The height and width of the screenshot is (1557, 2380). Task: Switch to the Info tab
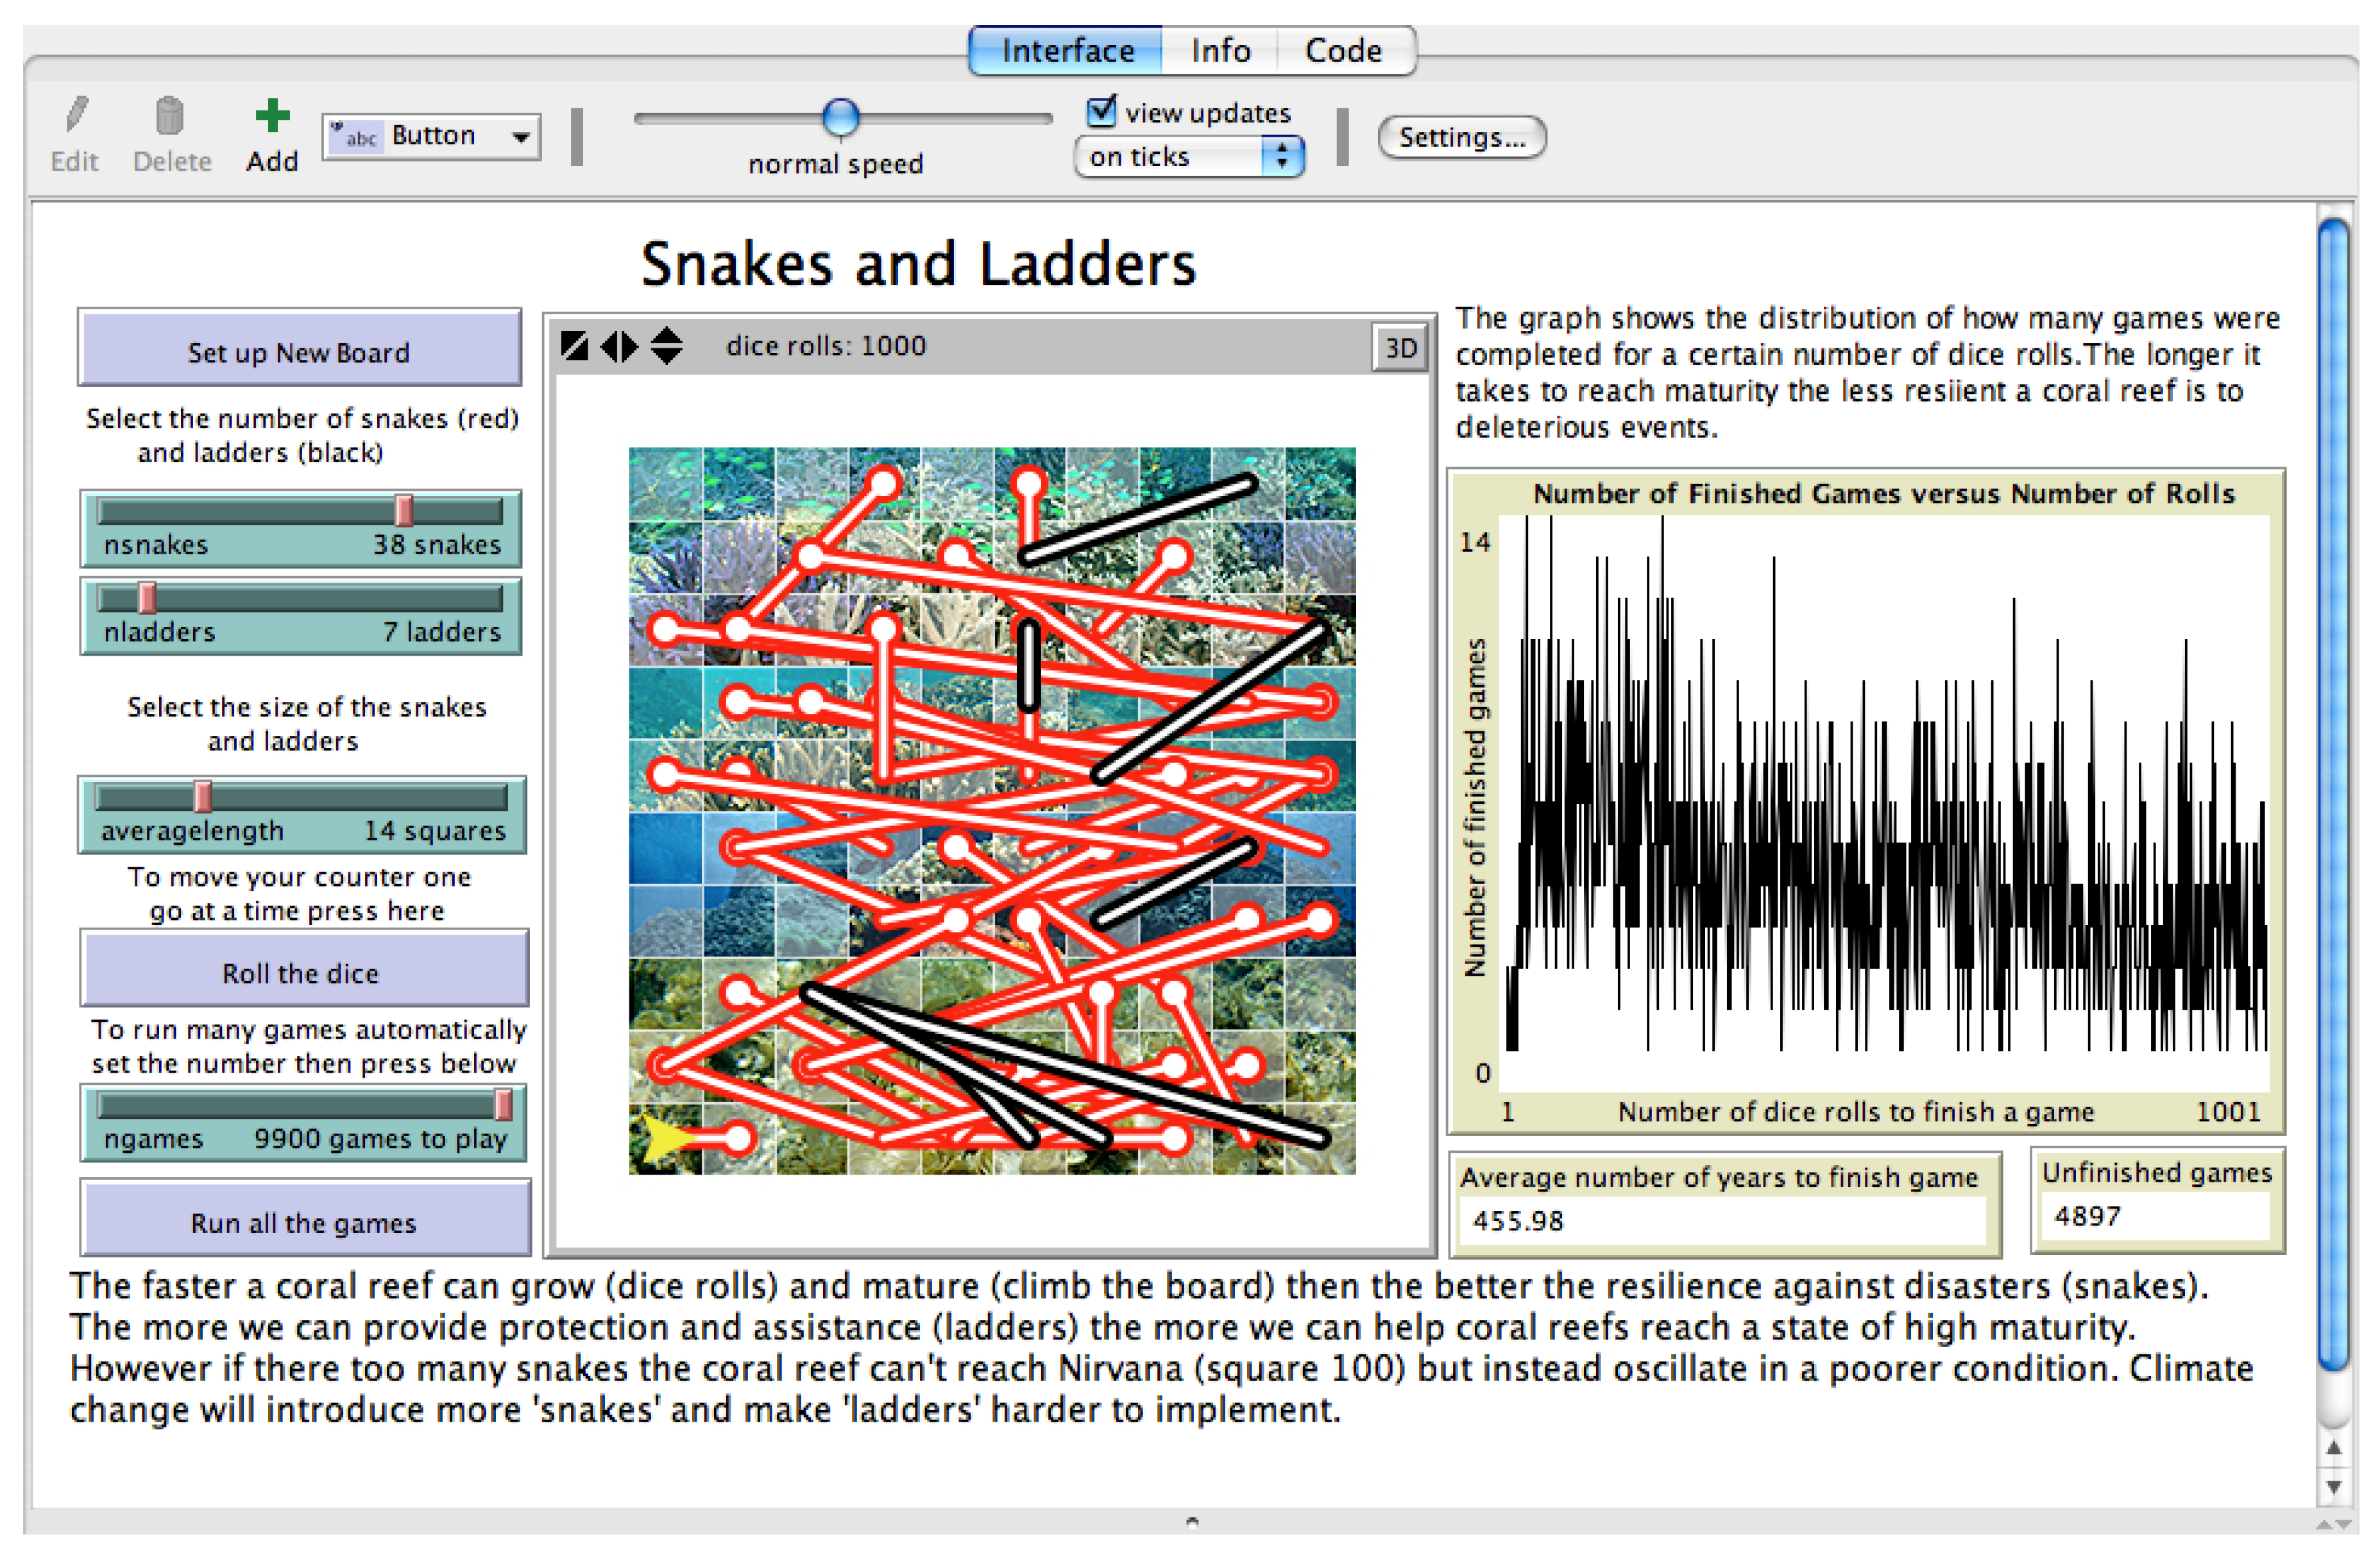coord(1220,50)
